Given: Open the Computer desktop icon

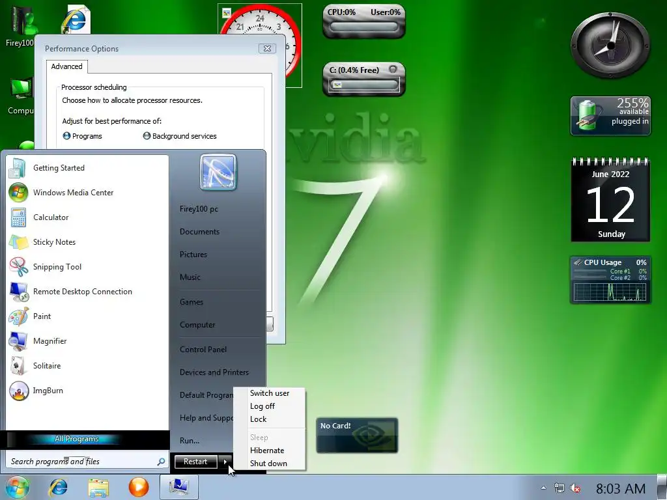Looking at the screenshot, I should tap(20, 96).
